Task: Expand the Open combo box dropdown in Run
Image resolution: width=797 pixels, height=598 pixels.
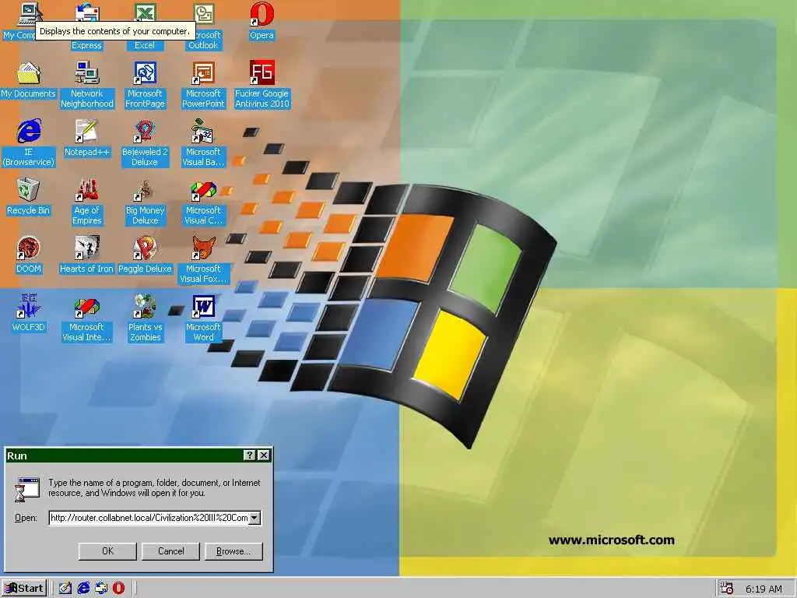Action: click(255, 518)
